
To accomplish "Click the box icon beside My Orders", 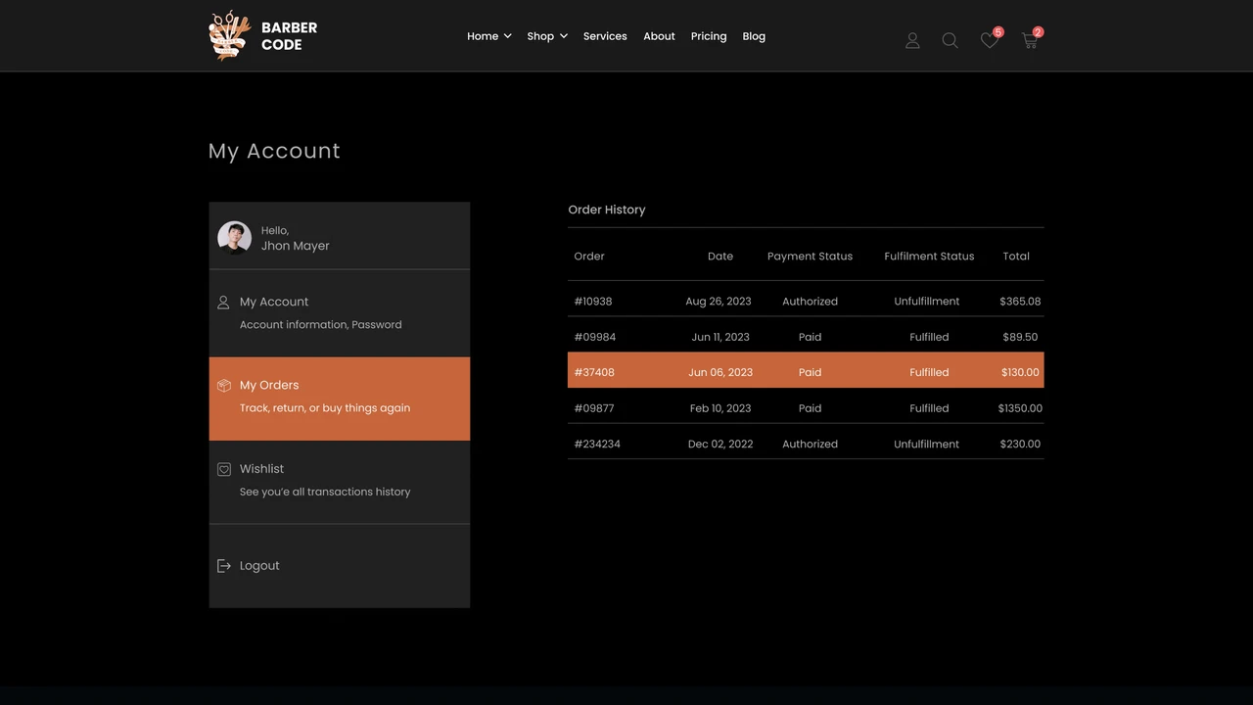I will [223, 386].
